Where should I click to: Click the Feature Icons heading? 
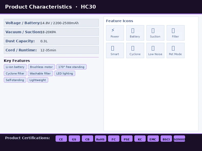119,21
